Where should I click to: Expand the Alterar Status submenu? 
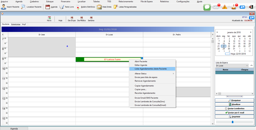coord(152,74)
